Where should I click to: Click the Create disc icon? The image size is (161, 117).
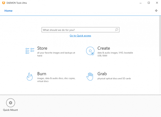click(x=90, y=51)
